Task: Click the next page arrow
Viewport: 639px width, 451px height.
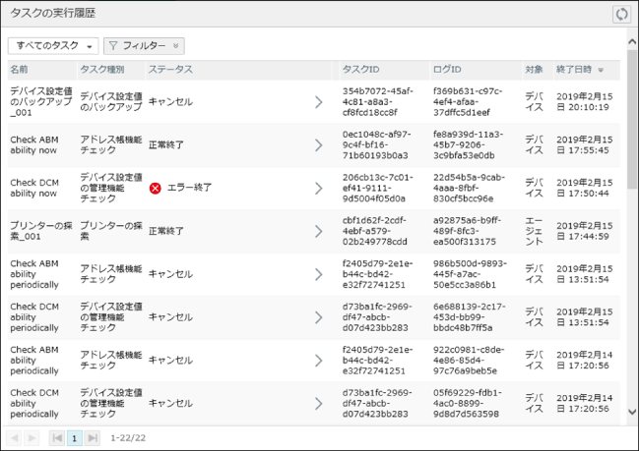Action: (32, 438)
